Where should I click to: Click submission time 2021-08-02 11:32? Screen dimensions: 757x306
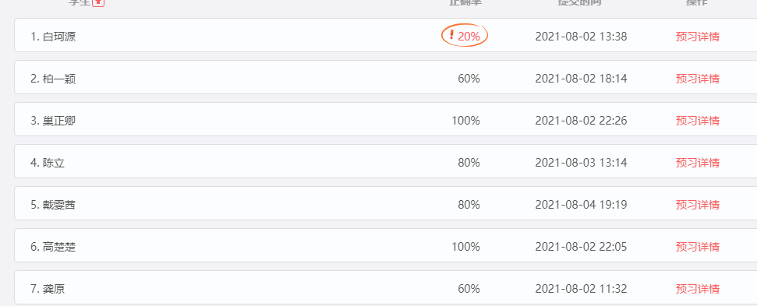coord(582,289)
